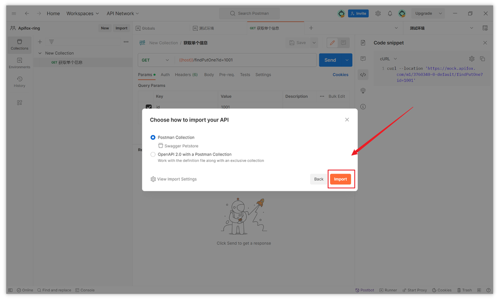Open the code snippet icon in right sidebar
498x299 pixels.
[363, 75]
